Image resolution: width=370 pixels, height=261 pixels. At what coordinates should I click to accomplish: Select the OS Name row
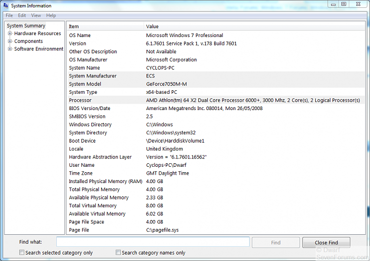(216, 36)
